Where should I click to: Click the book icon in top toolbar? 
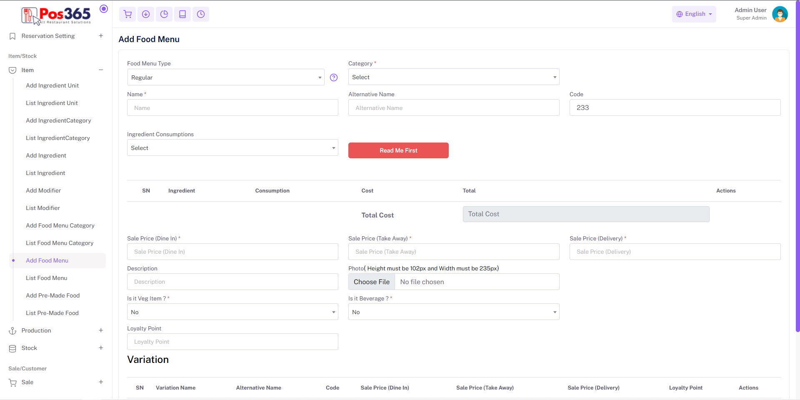pos(182,14)
